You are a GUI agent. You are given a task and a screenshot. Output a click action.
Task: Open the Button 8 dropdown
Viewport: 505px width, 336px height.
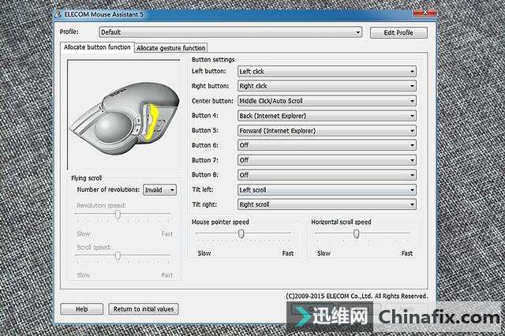(327, 175)
